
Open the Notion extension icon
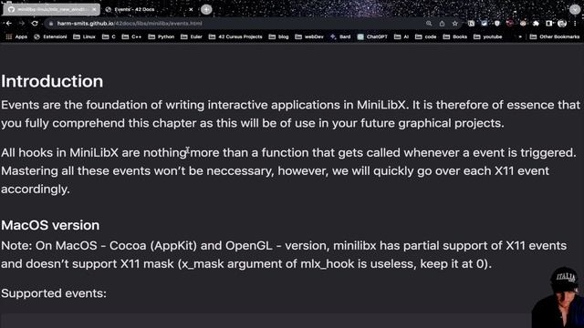pos(471,24)
